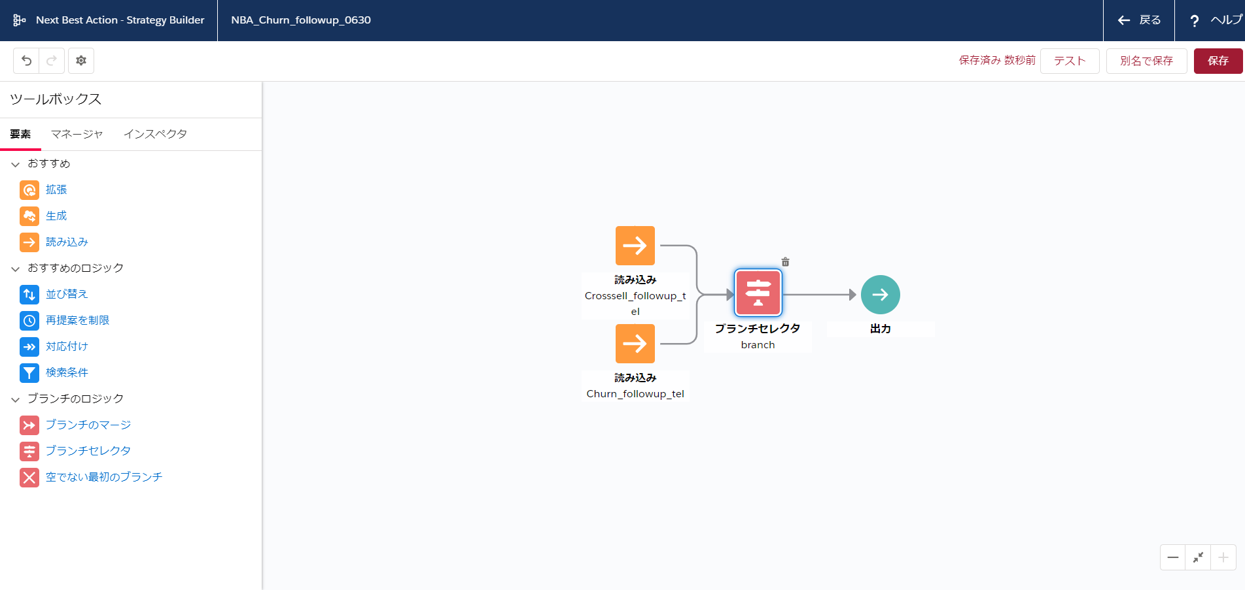Select the Branch Selector node on the canvas
This screenshot has height=590, width=1245.
tap(758, 293)
